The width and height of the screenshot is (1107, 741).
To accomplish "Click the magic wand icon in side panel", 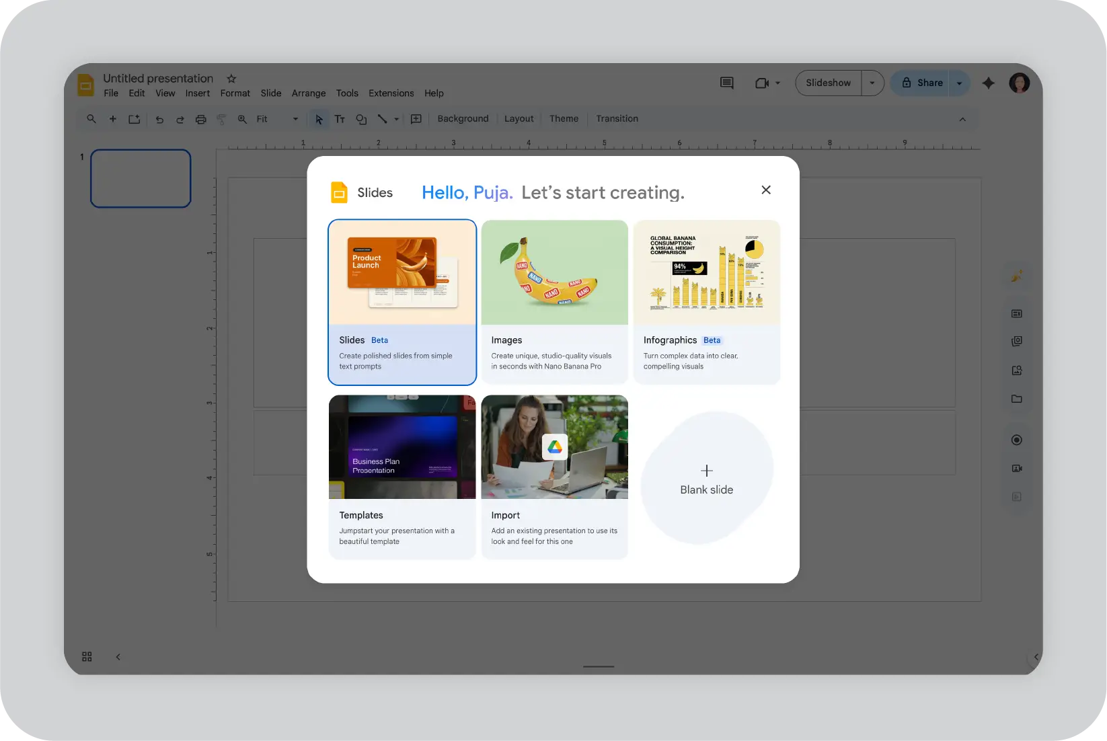I will [x=1017, y=276].
